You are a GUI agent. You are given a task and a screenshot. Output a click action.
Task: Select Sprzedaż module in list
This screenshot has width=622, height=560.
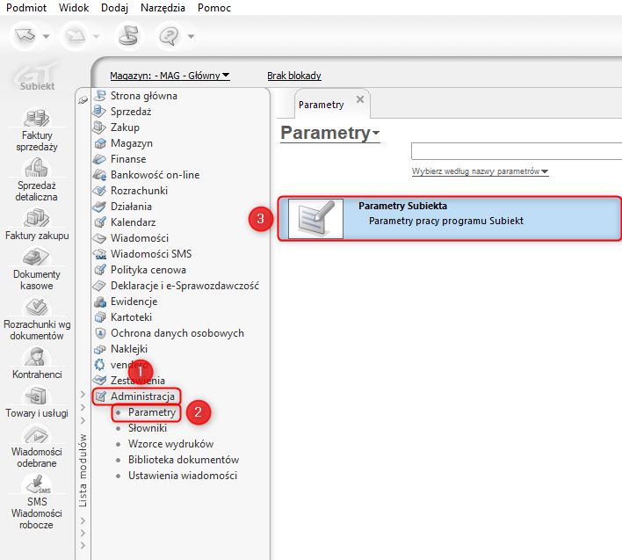tap(131, 112)
